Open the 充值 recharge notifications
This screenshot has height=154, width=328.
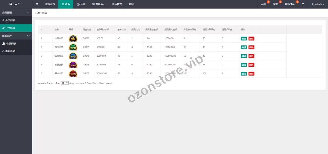(x=263, y=4)
